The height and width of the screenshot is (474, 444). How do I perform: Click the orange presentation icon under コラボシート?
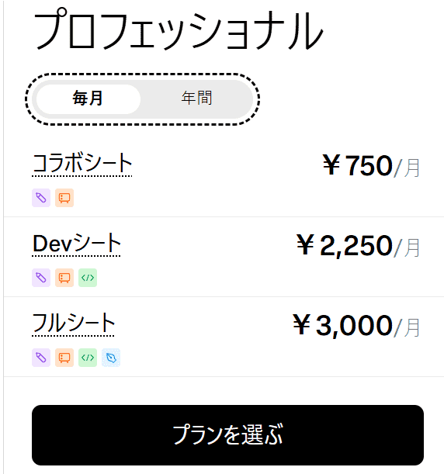(64, 198)
